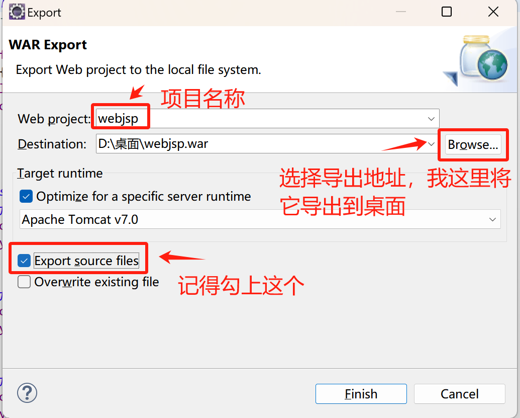Open the Destination path history dropdown

pyautogui.click(x=431, y=144)
